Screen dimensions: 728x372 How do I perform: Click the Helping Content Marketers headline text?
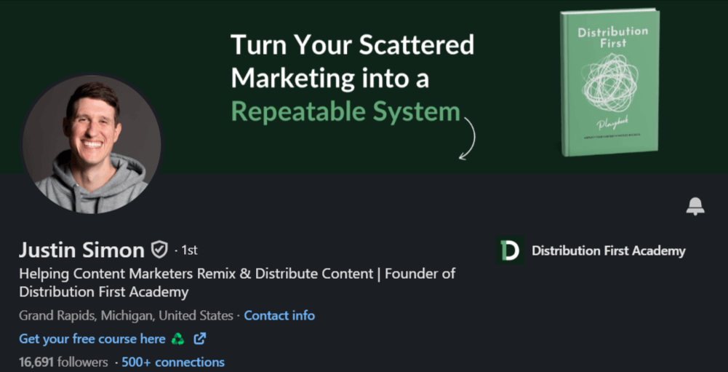237,282
